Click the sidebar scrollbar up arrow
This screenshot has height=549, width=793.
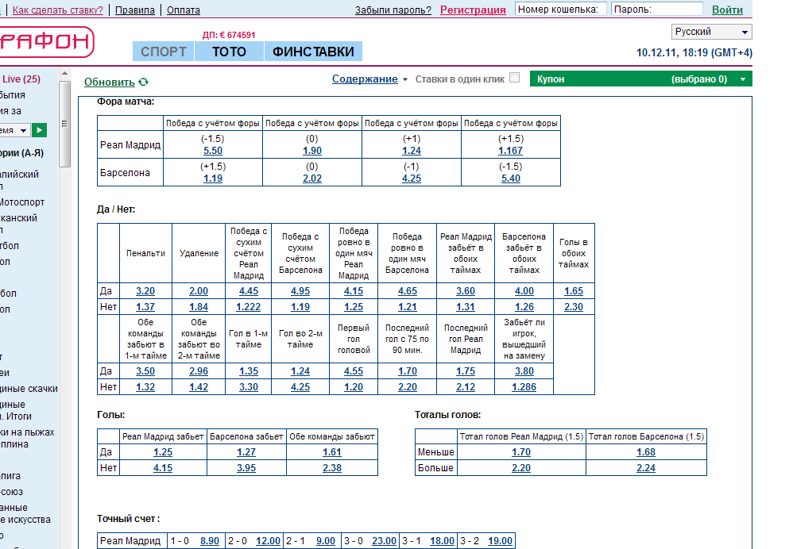tap(64, 74)
